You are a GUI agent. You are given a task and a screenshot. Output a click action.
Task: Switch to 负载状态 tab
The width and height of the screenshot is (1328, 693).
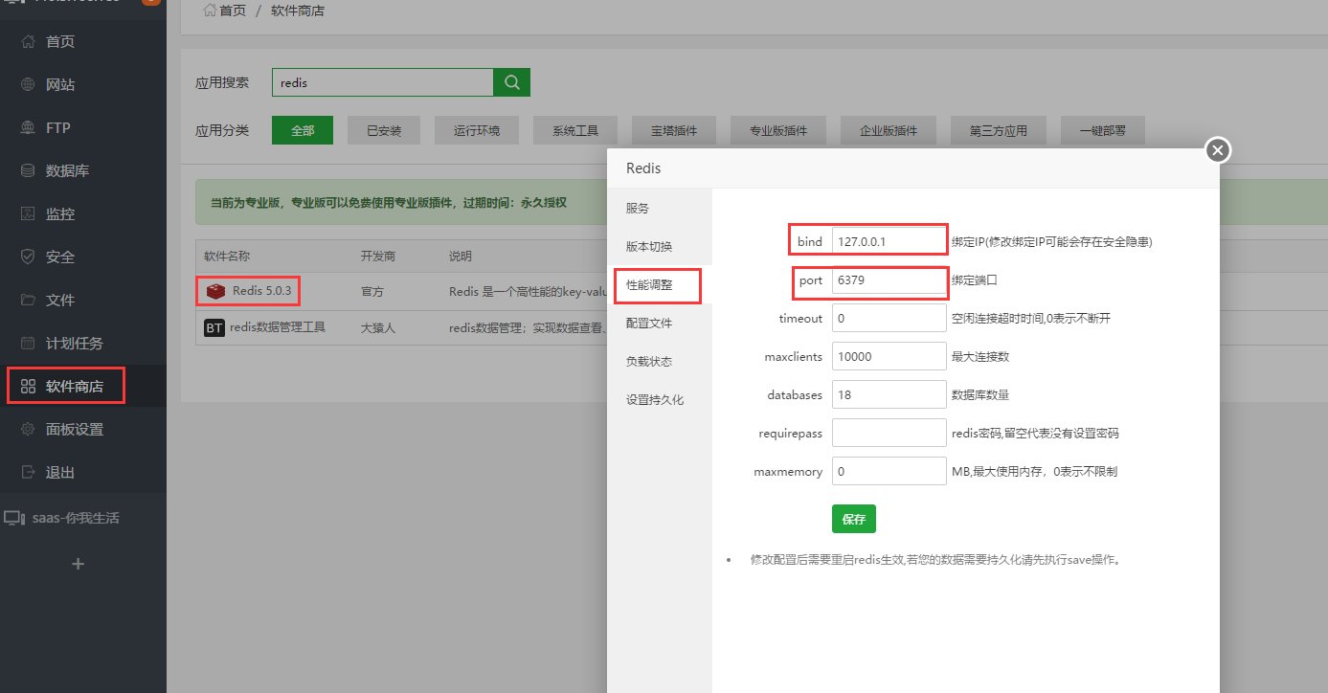click(660, 361)
